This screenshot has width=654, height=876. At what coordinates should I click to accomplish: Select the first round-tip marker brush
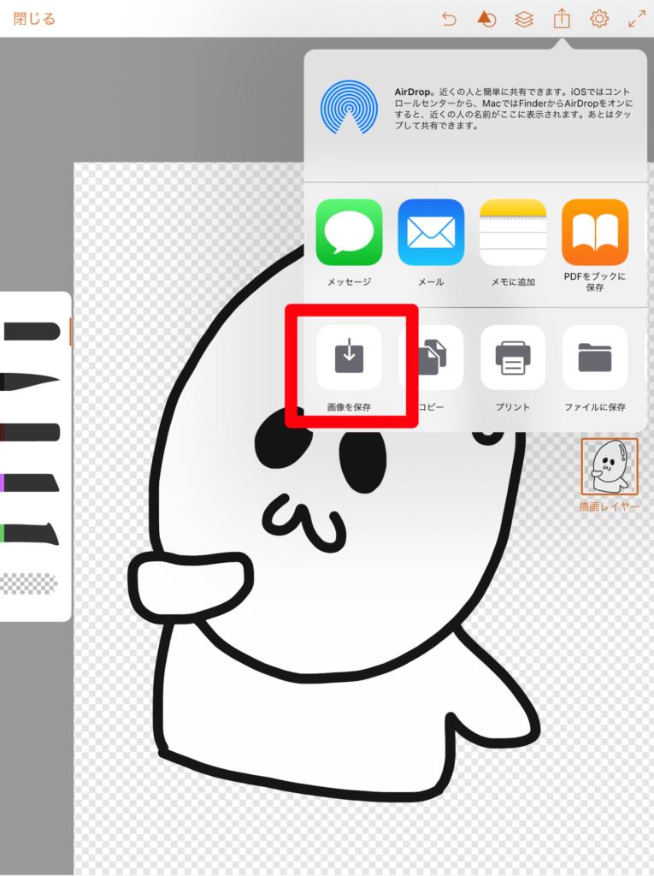pos(32,331)
